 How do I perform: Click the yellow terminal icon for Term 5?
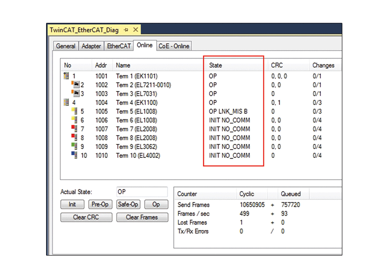pos(74,111)
